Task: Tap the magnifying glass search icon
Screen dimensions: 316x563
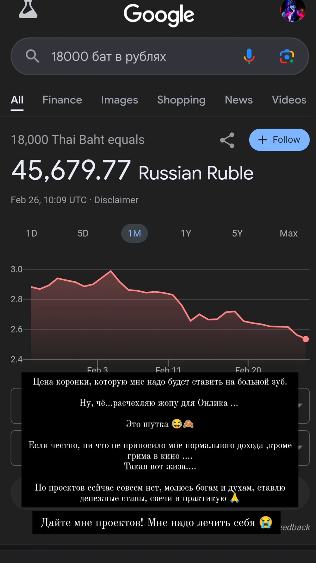Action: (x=32, y=56)
